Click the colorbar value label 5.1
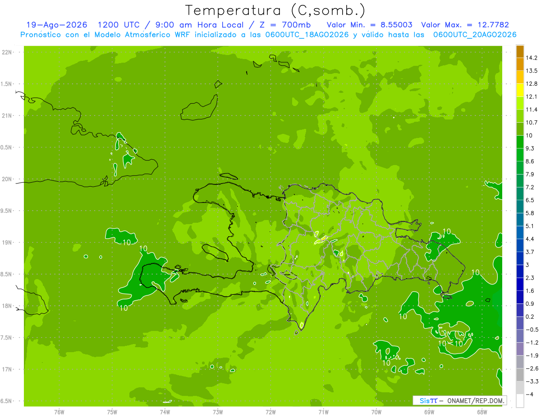 tap(530, 225)
